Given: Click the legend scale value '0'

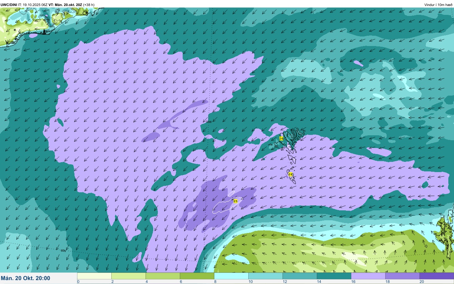Looking at the screenshot, I should click(78, 282).
